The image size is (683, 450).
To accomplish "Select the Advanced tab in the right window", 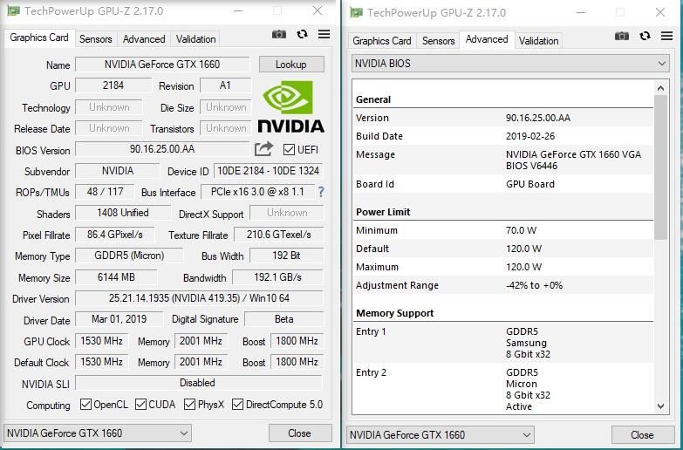I will [487, 39].
